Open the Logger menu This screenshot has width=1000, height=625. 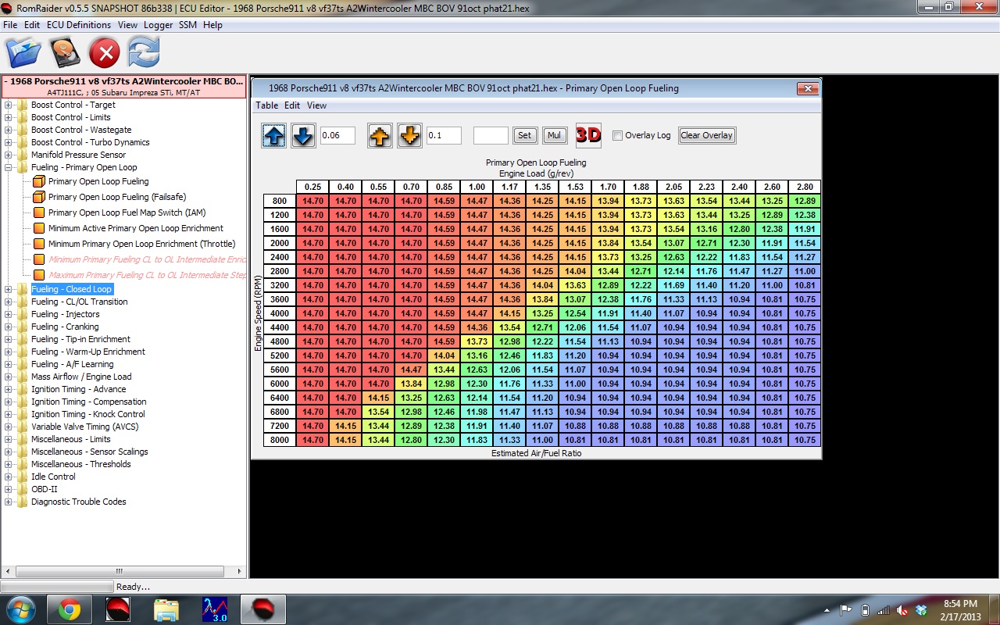(159, 25)
